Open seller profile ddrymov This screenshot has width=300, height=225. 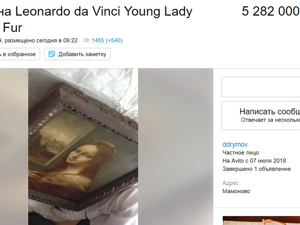235,144
